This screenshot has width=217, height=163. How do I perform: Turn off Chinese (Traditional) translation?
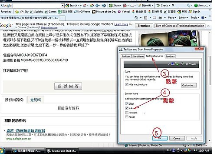(x=180, y=26)
